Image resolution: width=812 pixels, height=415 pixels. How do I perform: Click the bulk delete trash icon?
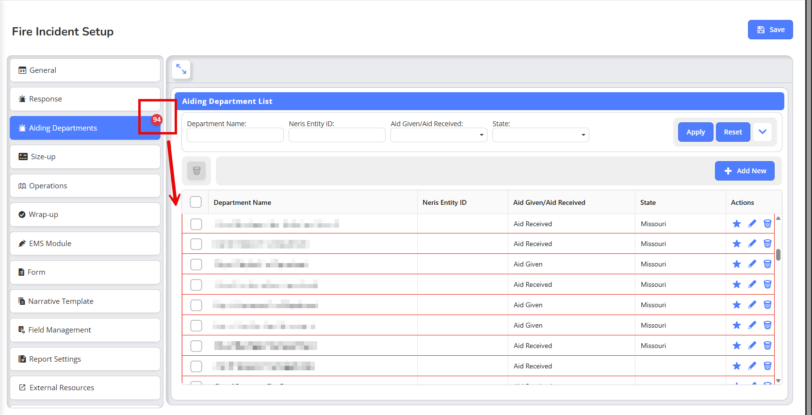(x=196, y=171)
